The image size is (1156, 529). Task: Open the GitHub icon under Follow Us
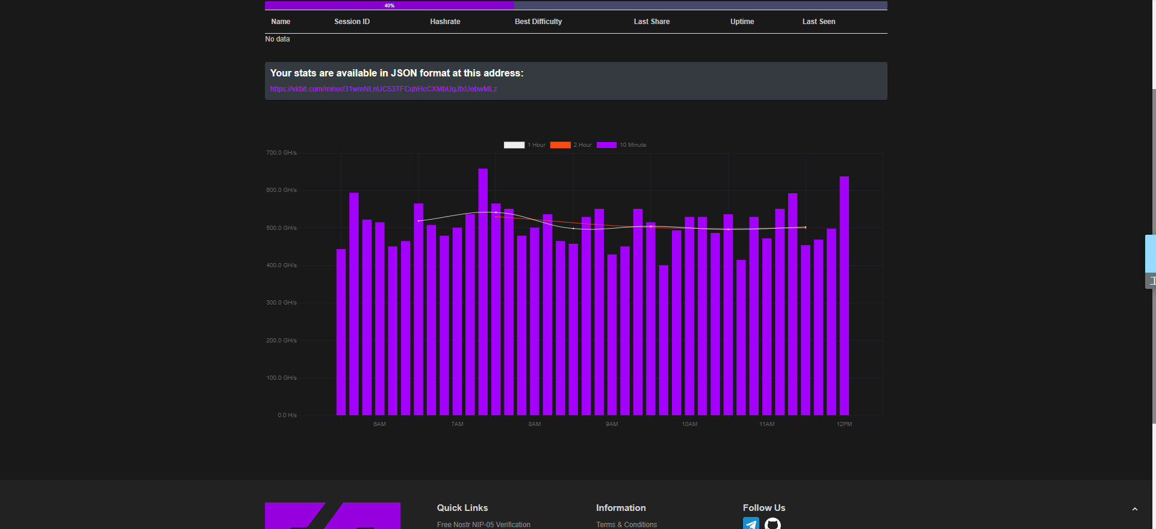[x=772, y=524]
